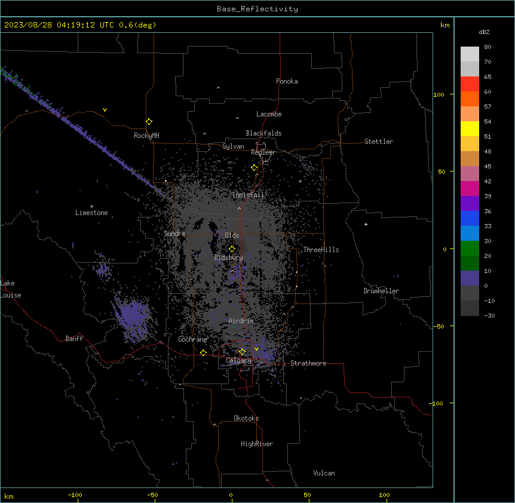Click the RockyMH label
The height and width of the screenshot is (503, 515).
pos(146,136)
